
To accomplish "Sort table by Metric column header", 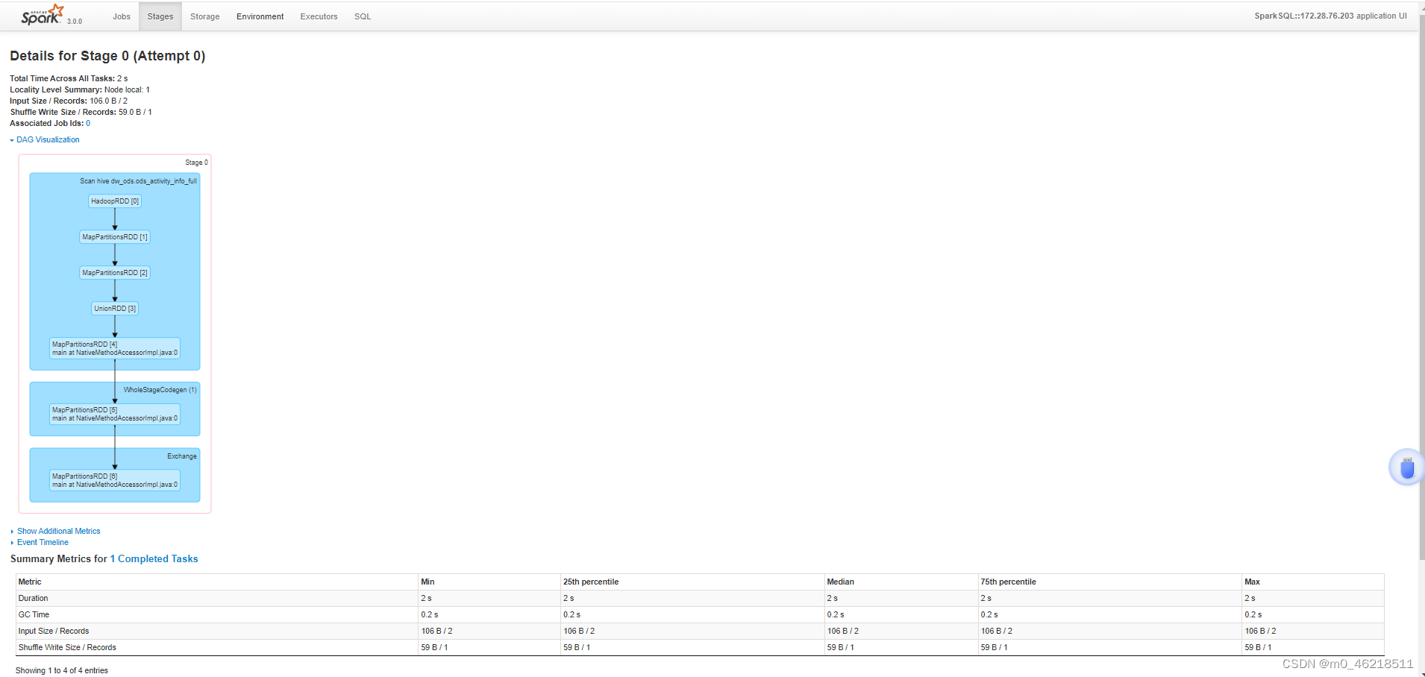I will (216, 582).
